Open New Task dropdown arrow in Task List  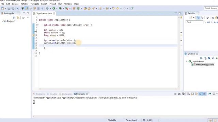click(x=194, y=18)
